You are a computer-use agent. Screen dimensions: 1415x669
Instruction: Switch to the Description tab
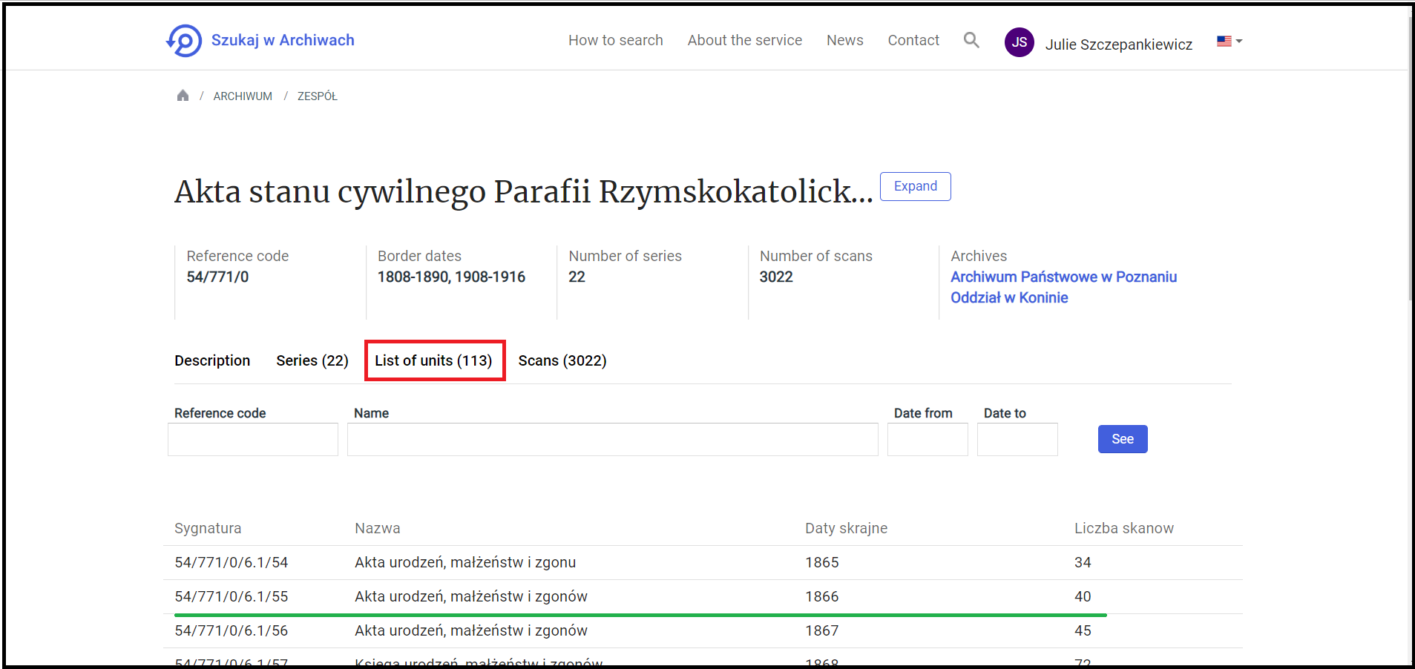(x=212, y=360)
